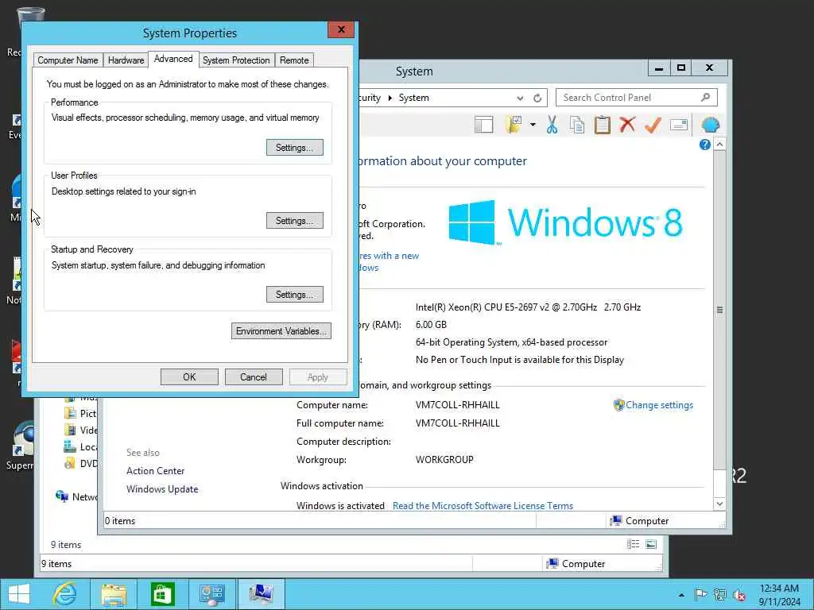Click the red X Delete icon in toolbar
The height and width of the screenshot is (610, 814).
pos(627,125)
